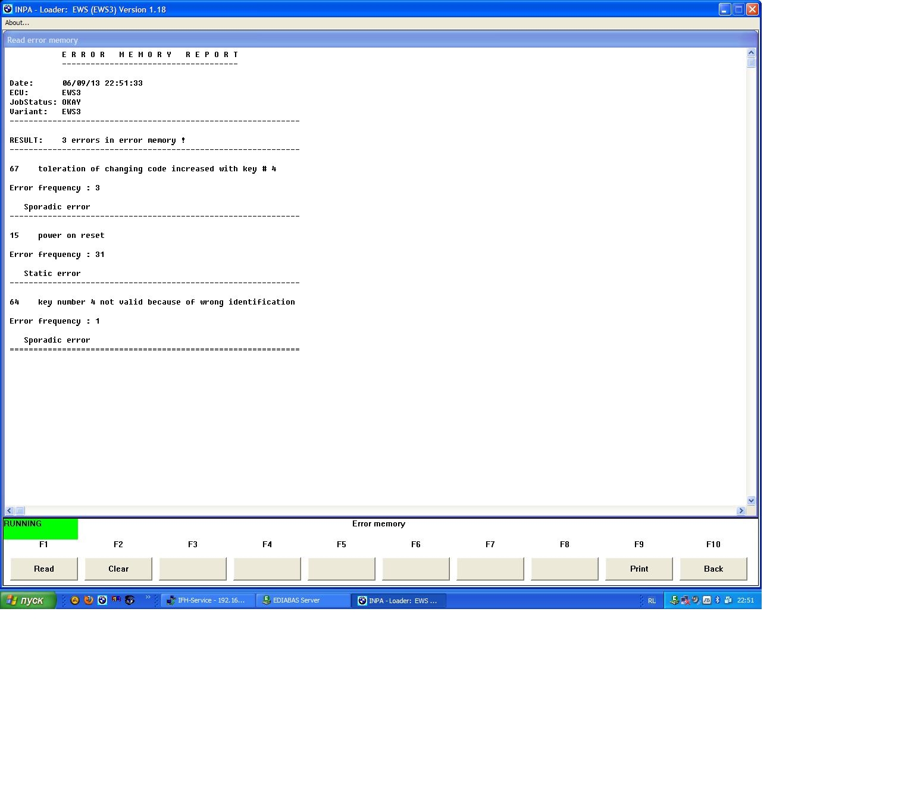Click the Firefox icon in Quick Launch
The image size is (914, 803).
[x=89, y=600]
